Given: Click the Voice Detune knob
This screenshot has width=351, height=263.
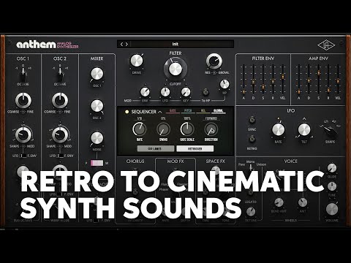Looking at the screenshot, I should click(251, 212).
